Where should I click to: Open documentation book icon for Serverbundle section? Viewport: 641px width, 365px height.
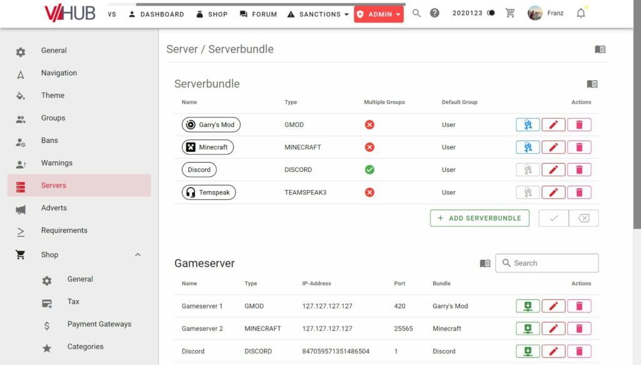click(592, 84)
